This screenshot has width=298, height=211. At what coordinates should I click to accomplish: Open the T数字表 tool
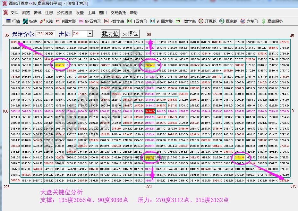(185, 21)
